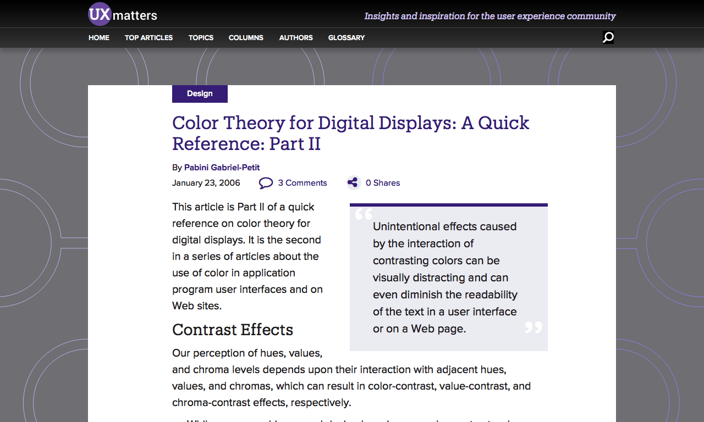The image size is (704, 422).
Task: Click the comments speech bubble icon
Action: tap(266, 183)
